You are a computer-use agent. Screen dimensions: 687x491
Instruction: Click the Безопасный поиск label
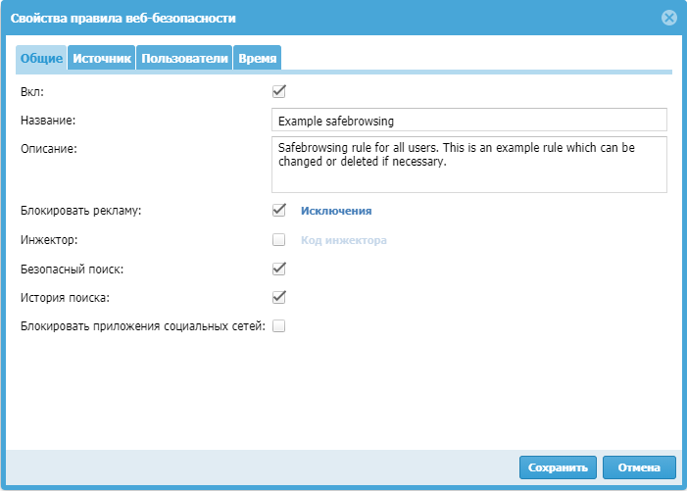point(73,269)
